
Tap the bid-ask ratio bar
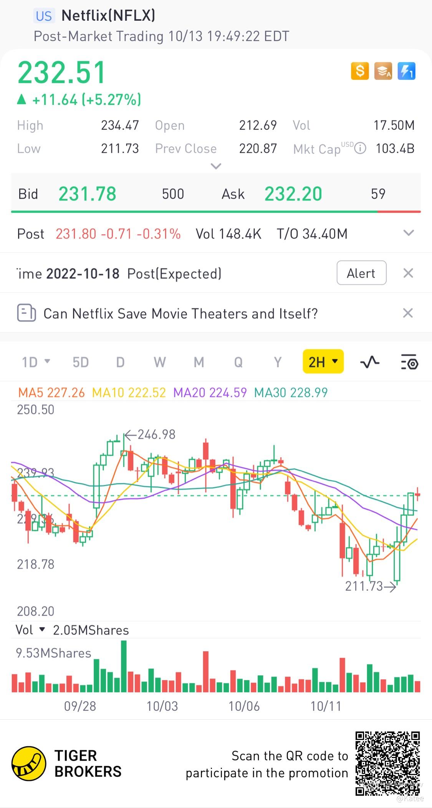216,211
